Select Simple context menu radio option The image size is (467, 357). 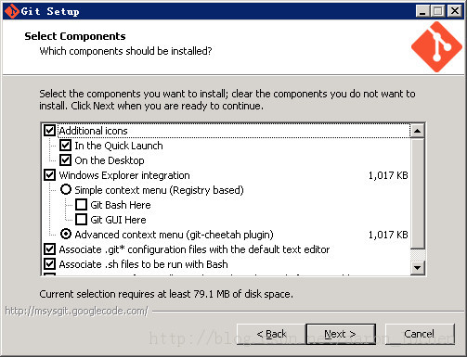[66, 189]
